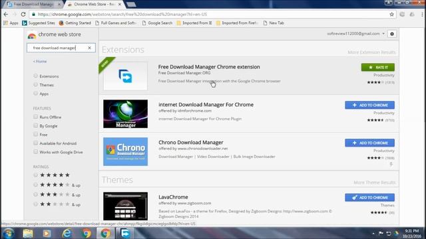This screenshot has width=426, height=239.
Task: Select the five-star rating filter
Action: [x=35, y=175]
